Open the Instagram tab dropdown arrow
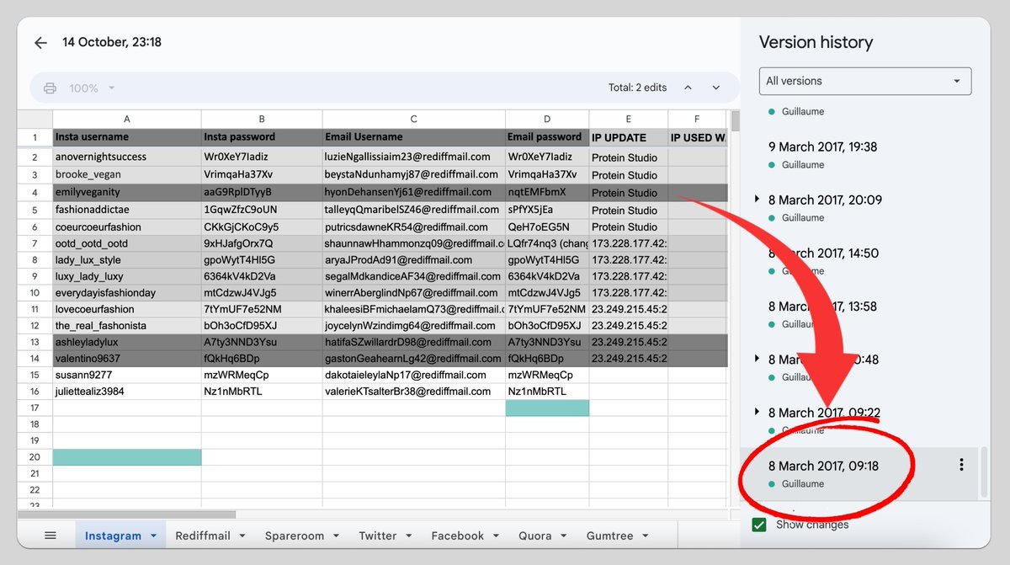Viewport: 1010px width, 565px height. click(153, 536)
